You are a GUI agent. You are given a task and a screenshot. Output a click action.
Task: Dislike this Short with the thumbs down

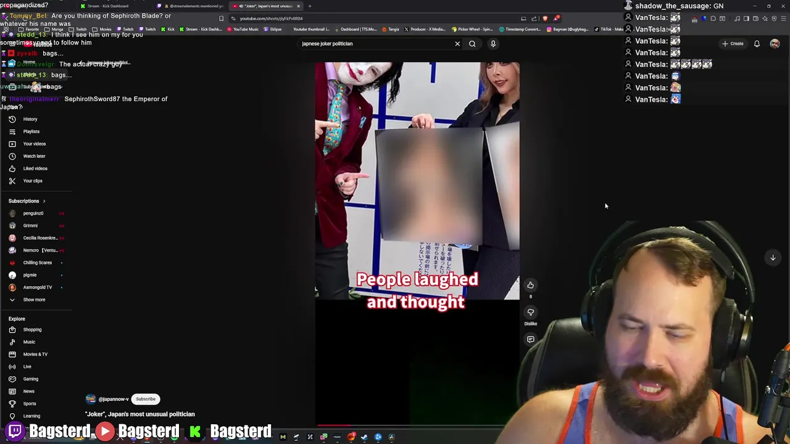pos(530,312)
